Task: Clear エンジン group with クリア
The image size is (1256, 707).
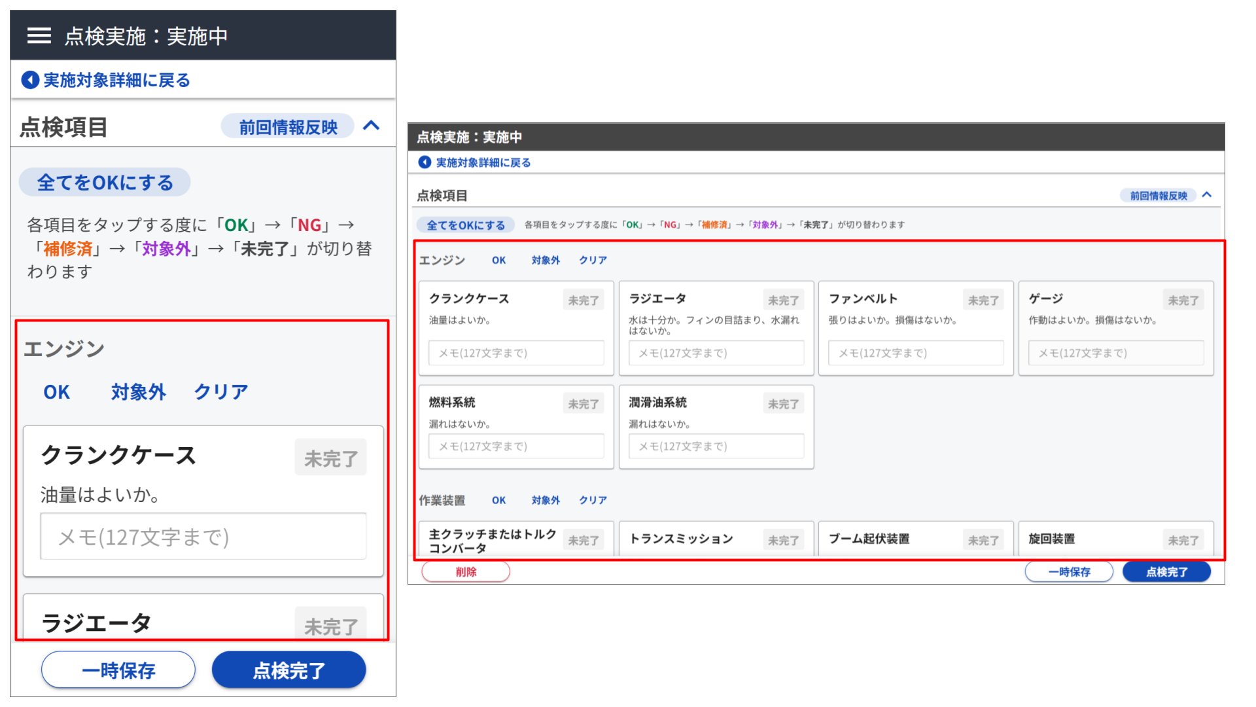Action: point(220,391)
